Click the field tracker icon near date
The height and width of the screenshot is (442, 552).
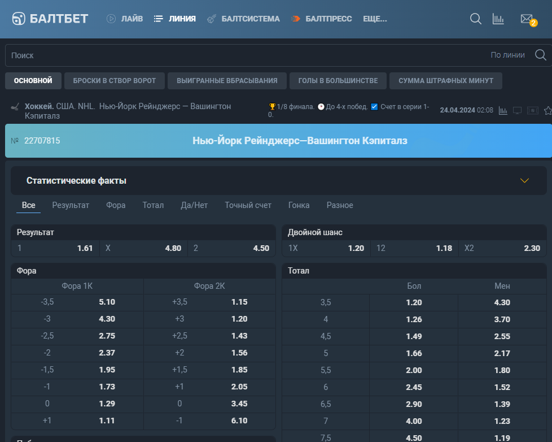pyautogui.click(x=533, y=111)
